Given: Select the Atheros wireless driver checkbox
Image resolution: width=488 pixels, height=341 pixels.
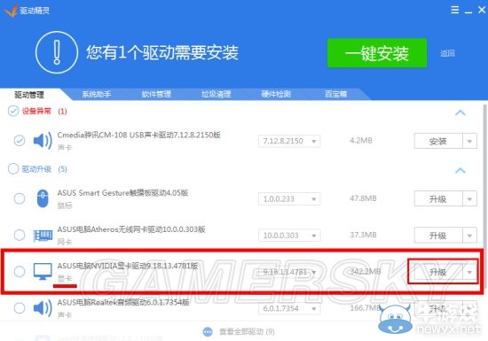Looking at the screenshot, I should tap(20, 235).
